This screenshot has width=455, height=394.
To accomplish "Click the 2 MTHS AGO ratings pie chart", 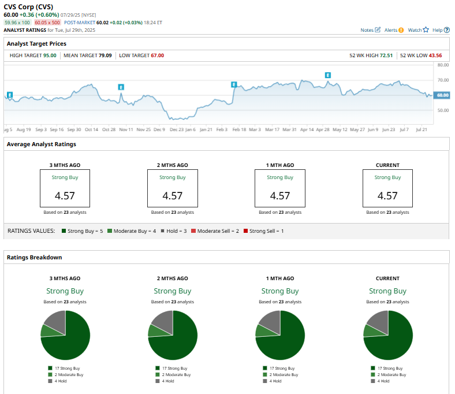I will click(173, 335).
